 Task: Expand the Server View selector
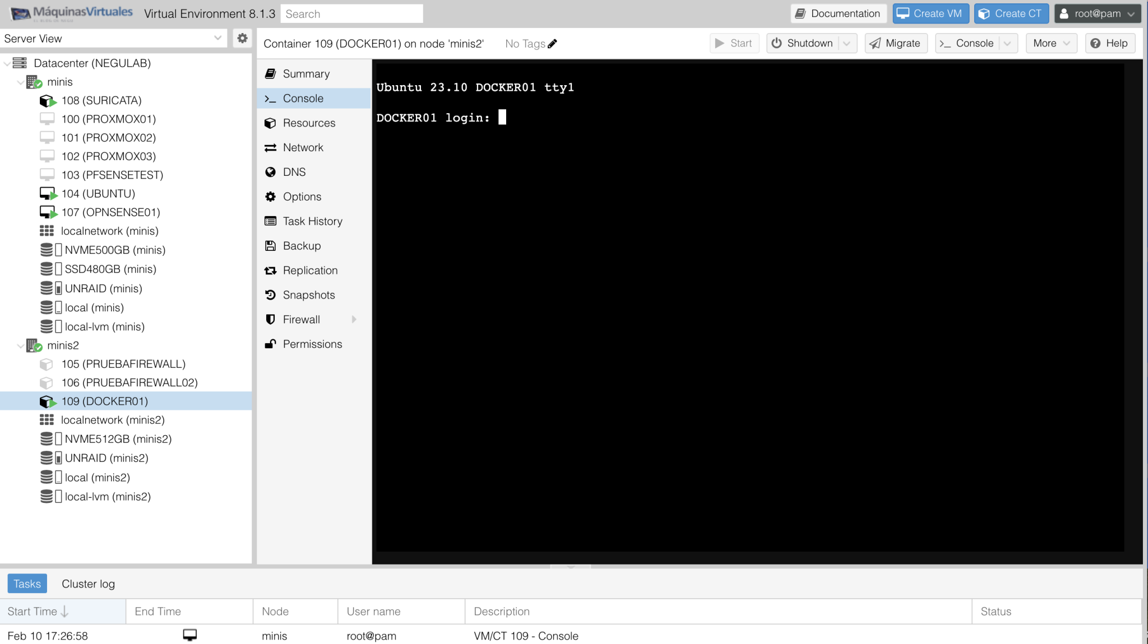click(x=219, y=38)
